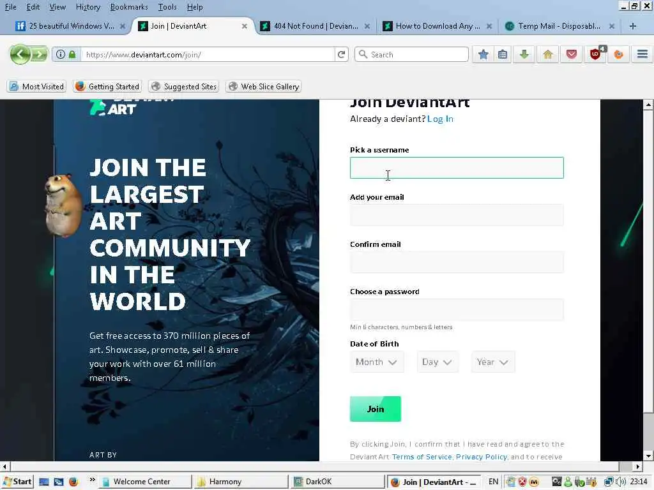Switch to the How to Download Any tab
This screenshot has width=654, height=490.
437,26
